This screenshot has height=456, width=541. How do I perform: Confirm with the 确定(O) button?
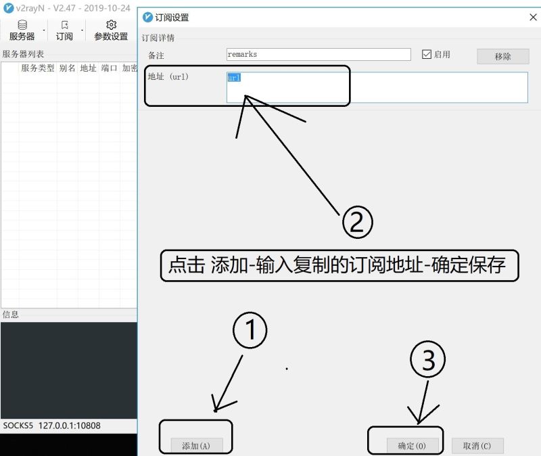pos(408,446)
